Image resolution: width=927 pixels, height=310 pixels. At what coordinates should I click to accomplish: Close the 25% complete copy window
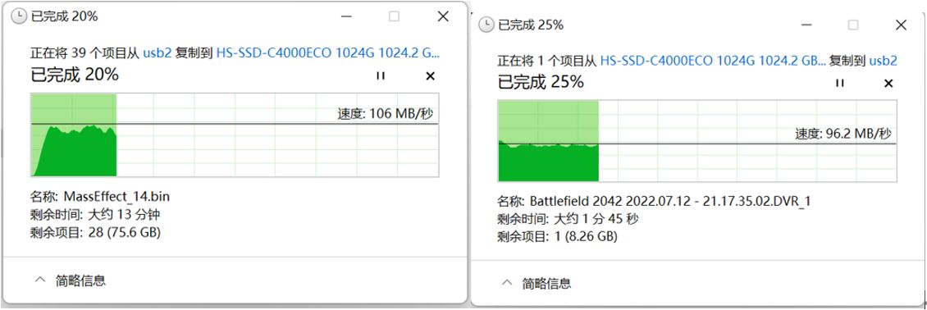point(901,25)
